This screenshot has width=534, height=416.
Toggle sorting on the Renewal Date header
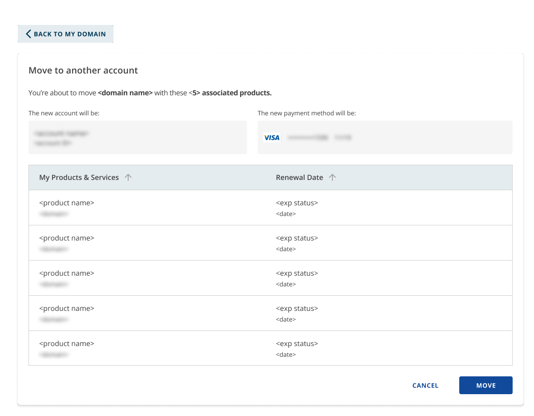point(299,177)
